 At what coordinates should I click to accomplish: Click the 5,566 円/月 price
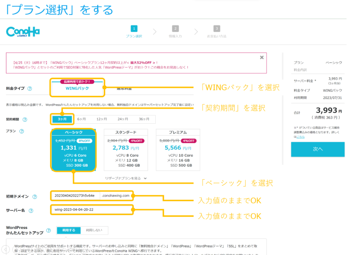click(178, 148)
